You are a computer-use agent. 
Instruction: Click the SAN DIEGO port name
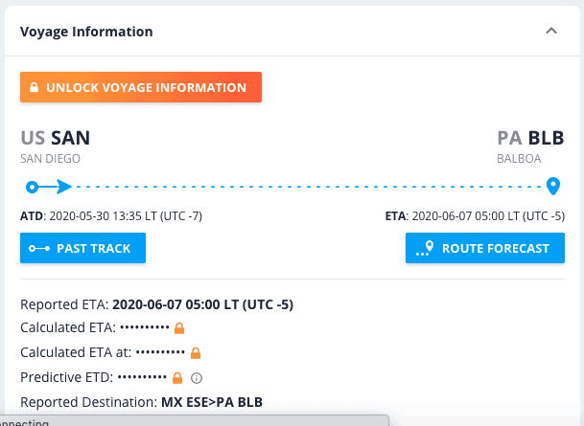[x=50, y=159]
